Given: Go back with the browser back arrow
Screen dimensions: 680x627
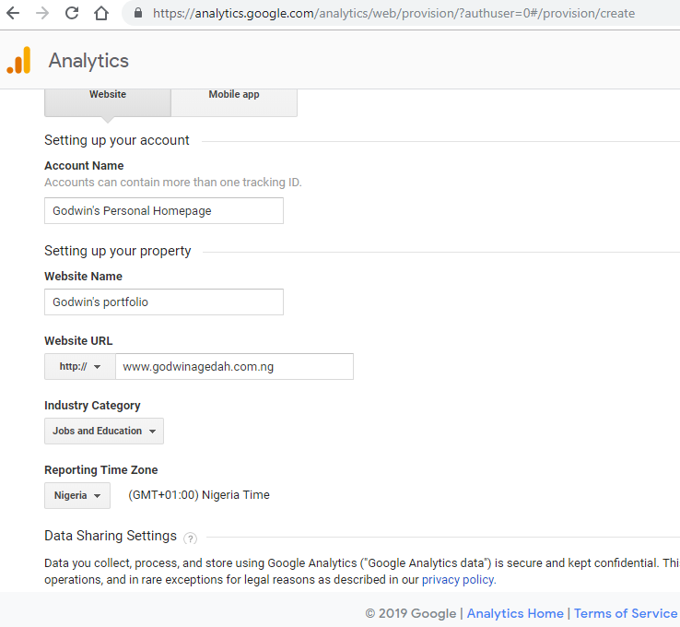Looking at the screenshot, I should pos(13,14).
